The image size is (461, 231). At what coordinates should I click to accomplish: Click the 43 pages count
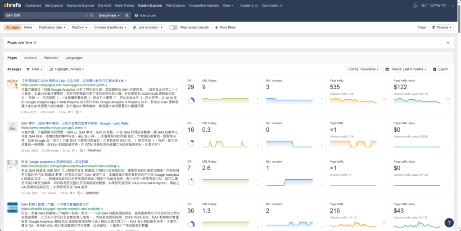tap(14, 69)
